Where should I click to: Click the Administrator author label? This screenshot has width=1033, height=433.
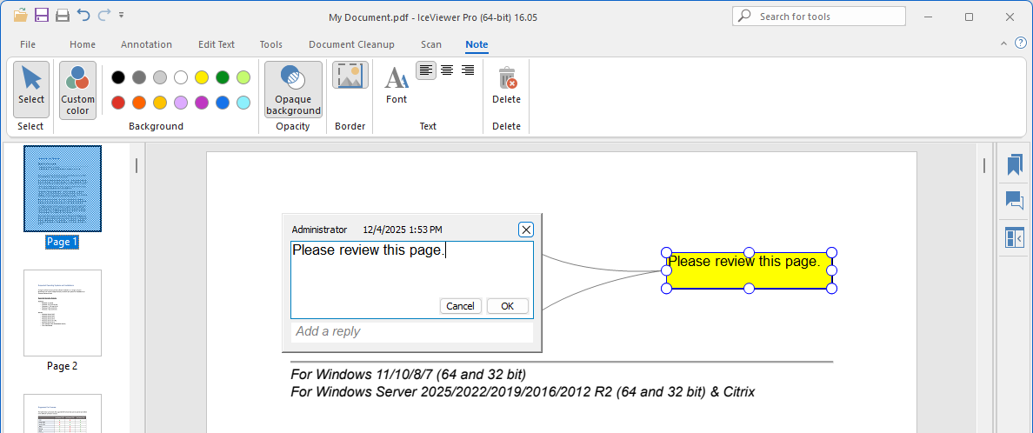319,230
